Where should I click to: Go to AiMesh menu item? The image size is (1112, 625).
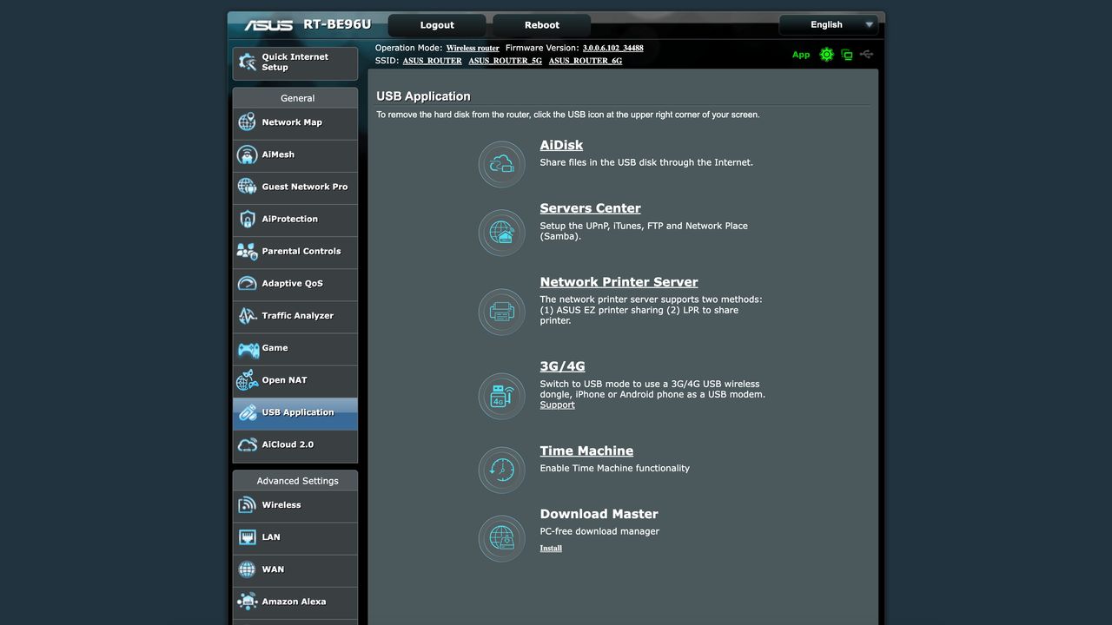295,155
